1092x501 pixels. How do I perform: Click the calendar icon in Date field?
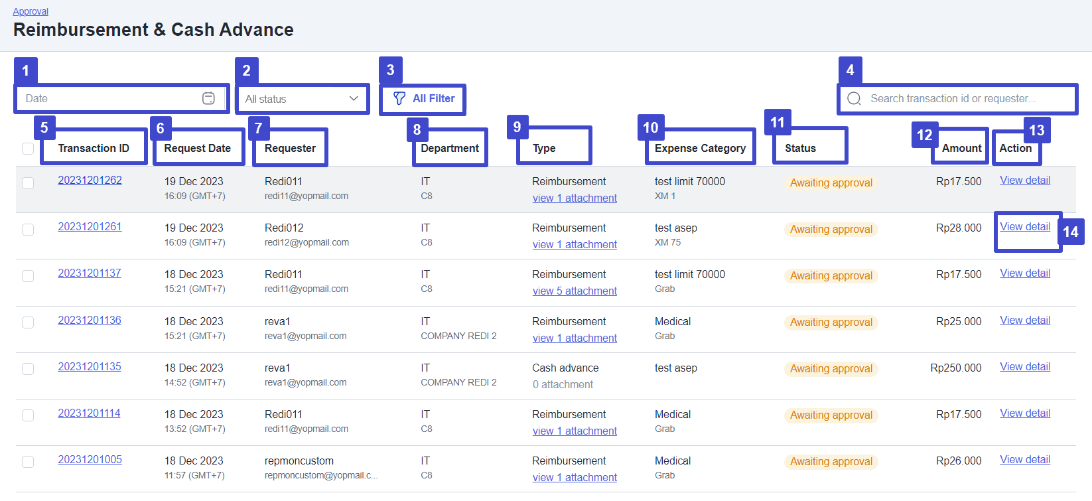[208, 98]
